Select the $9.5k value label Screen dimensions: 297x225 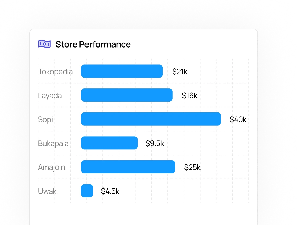155,143
